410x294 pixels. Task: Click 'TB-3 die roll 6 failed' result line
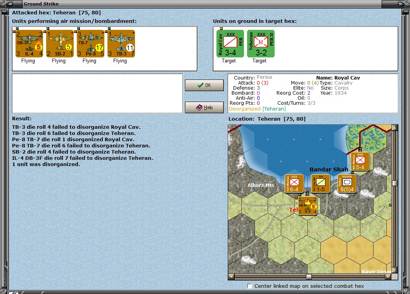pos(74,133)
